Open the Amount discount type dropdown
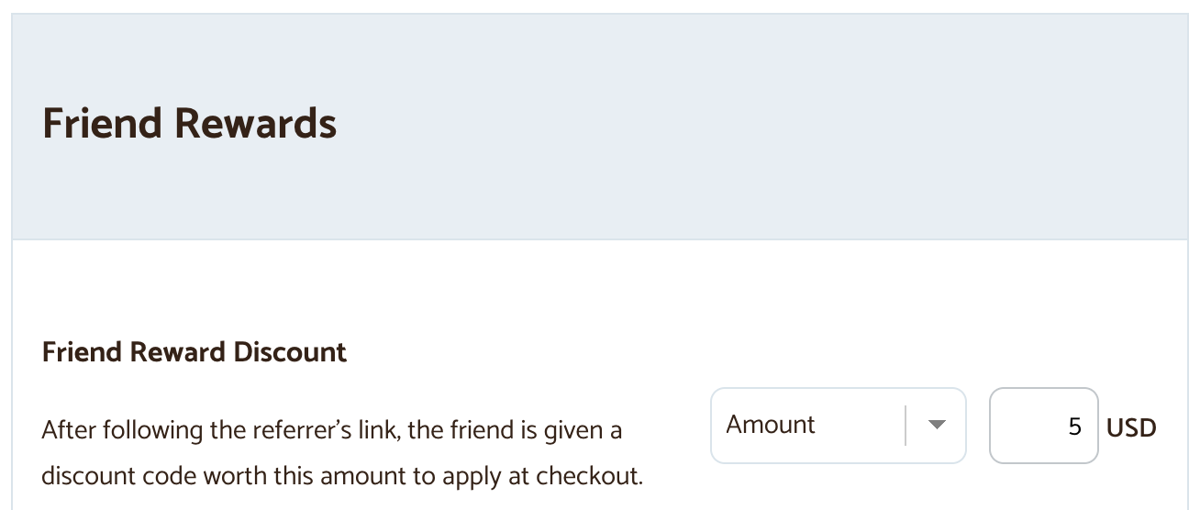Screen dimensions: 1200x510 coord(837,426)
